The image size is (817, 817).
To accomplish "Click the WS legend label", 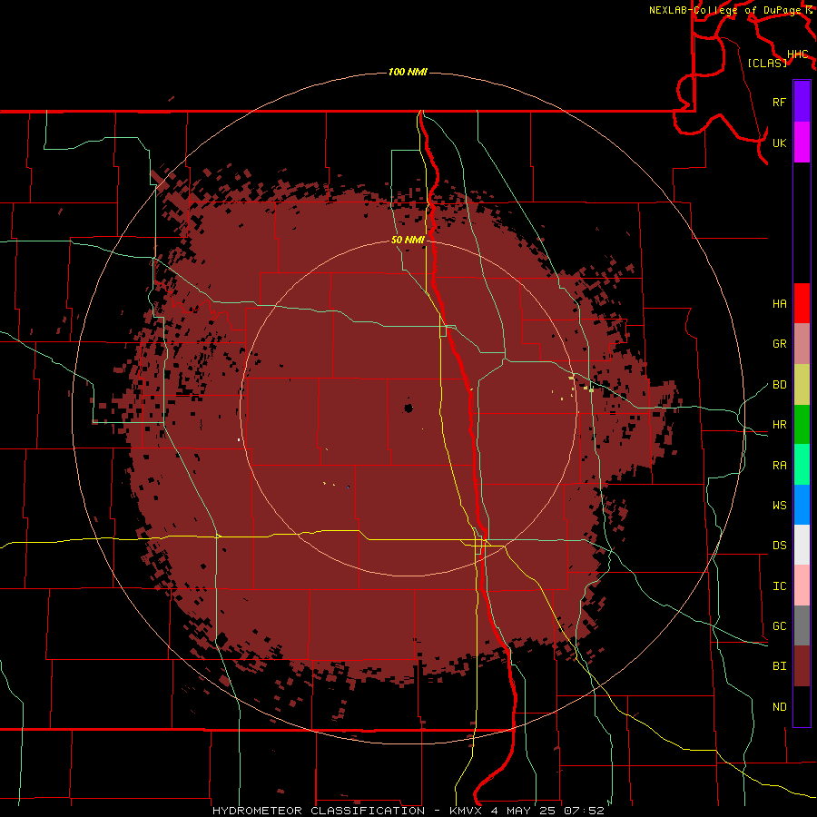I will point(779,505).
